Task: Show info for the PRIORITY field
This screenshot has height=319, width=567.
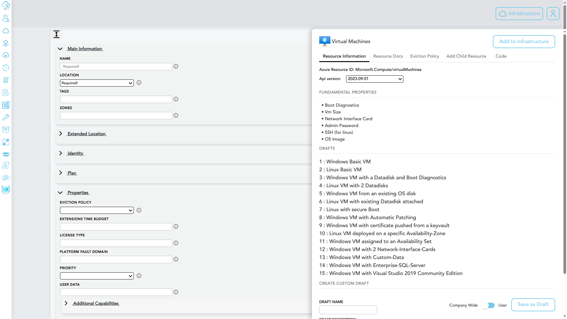Action: point(139,276)
